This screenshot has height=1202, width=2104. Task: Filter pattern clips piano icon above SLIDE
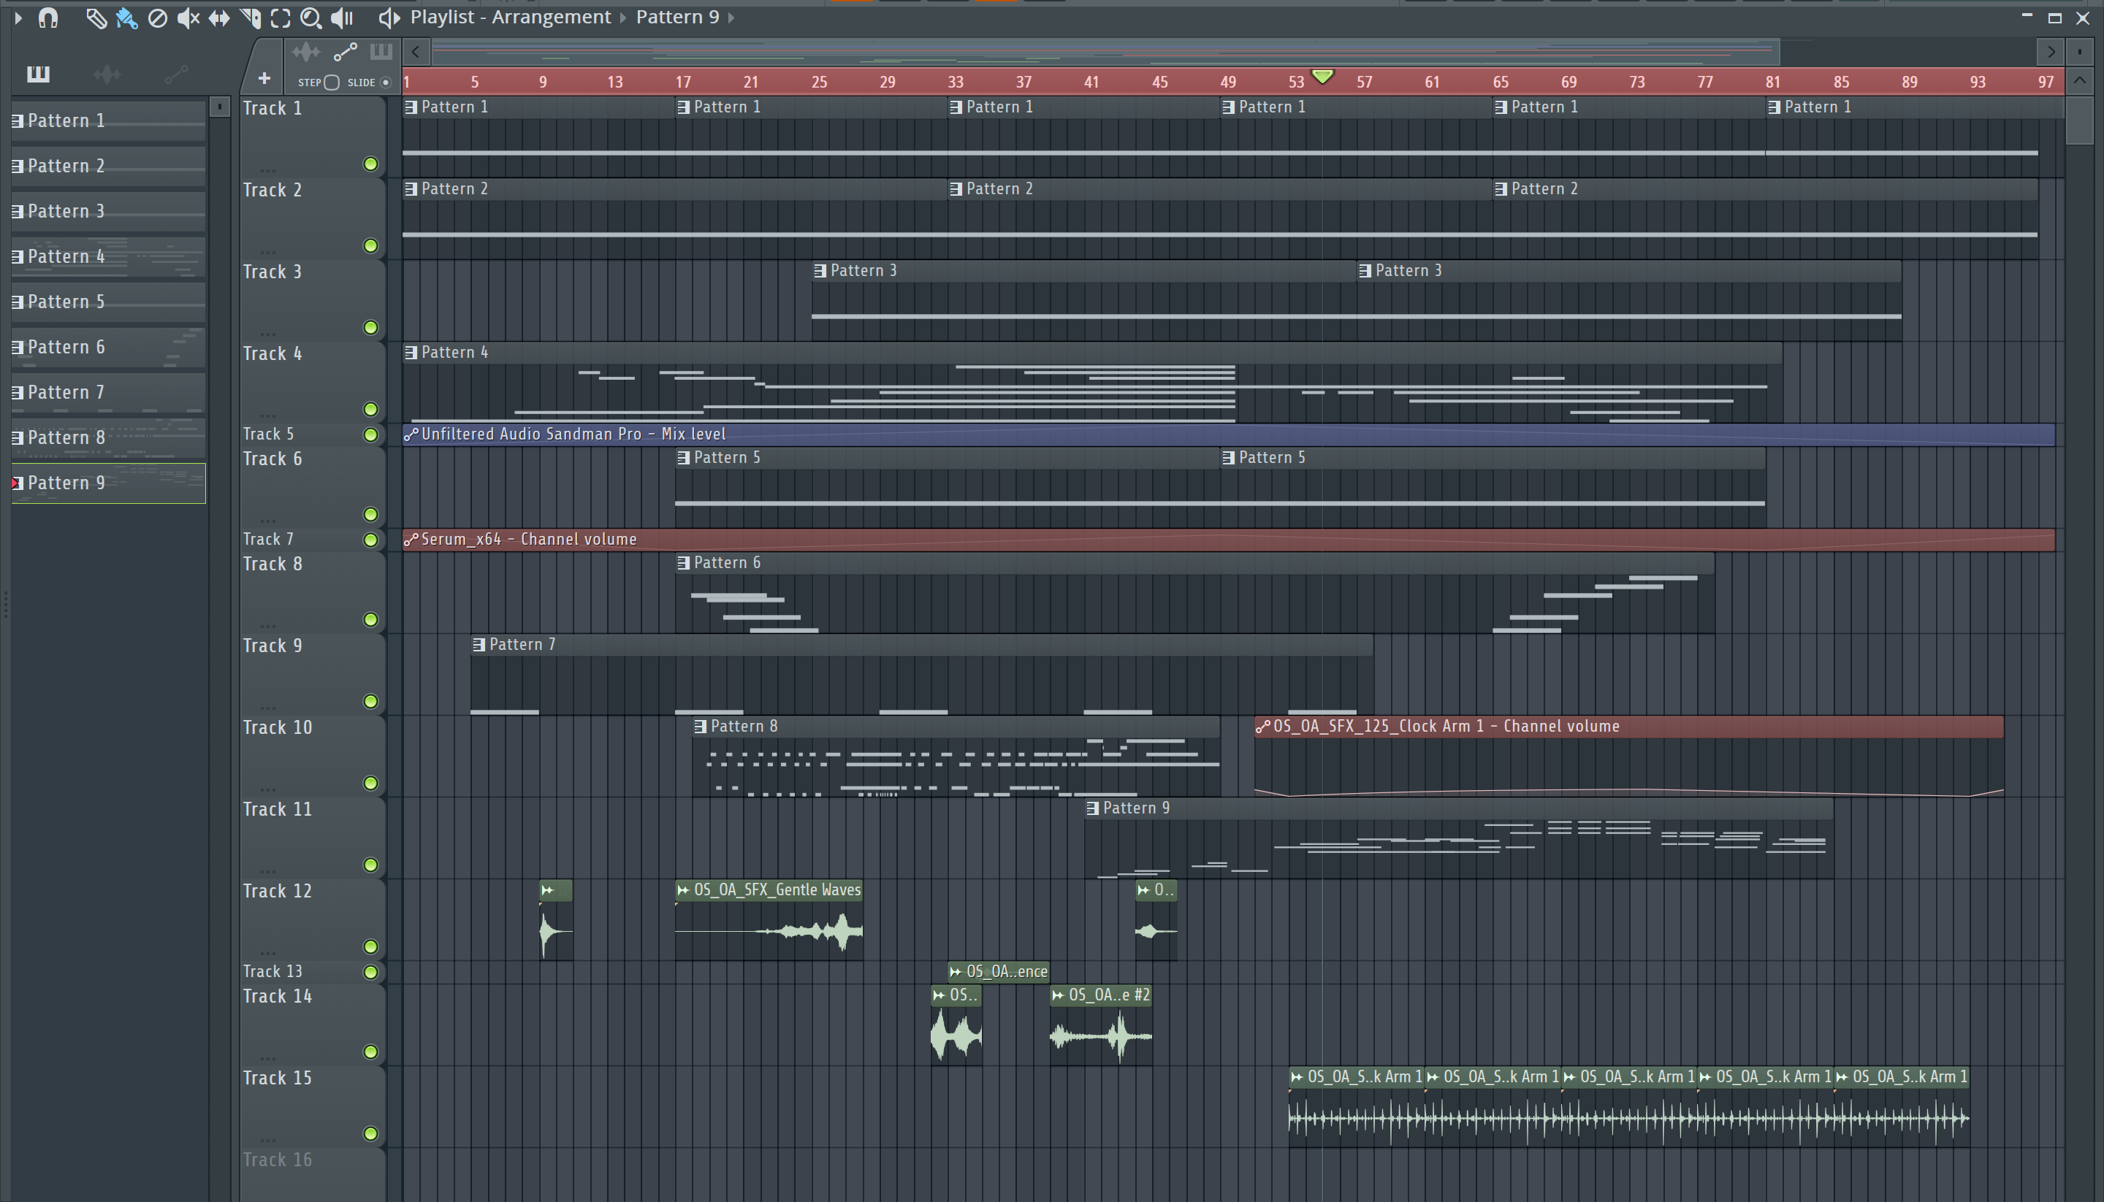coord(381,52)
